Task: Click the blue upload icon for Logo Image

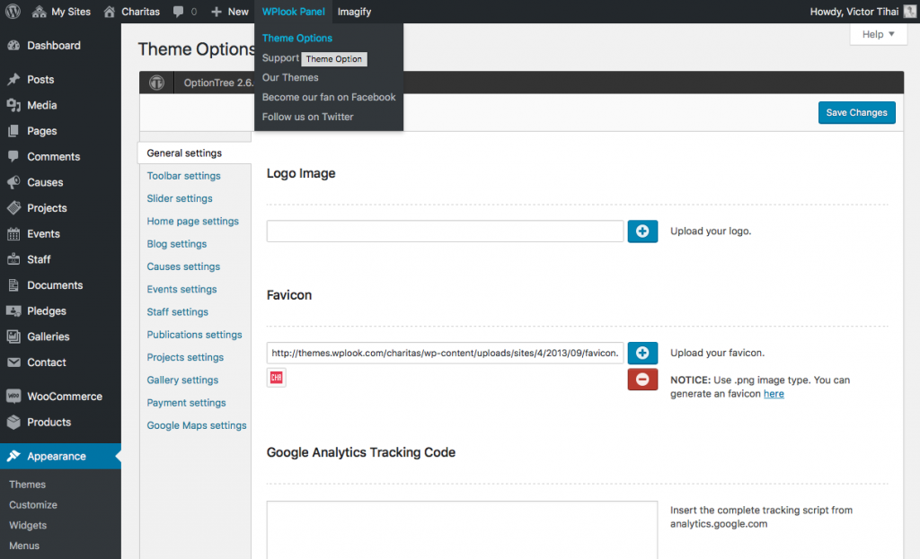Action: [642, 231]
